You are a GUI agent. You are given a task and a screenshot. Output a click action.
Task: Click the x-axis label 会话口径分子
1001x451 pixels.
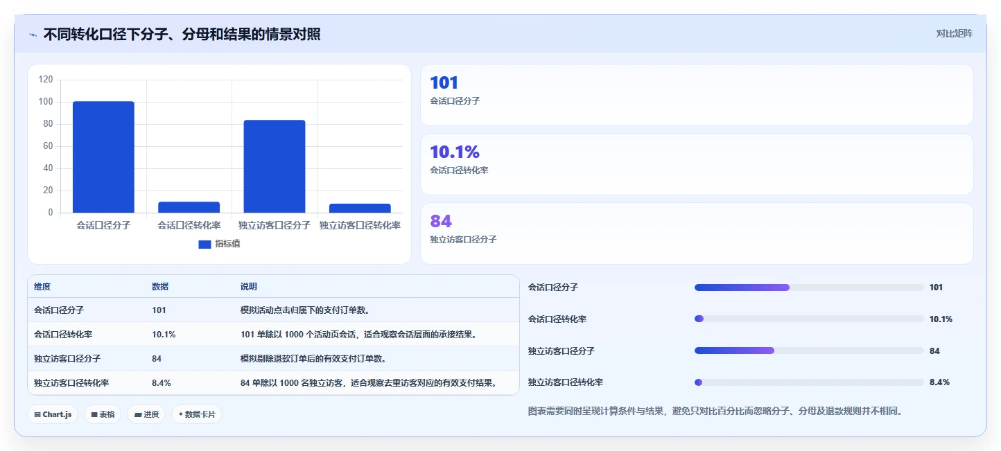pyautogui.click(x=103, y=225)
